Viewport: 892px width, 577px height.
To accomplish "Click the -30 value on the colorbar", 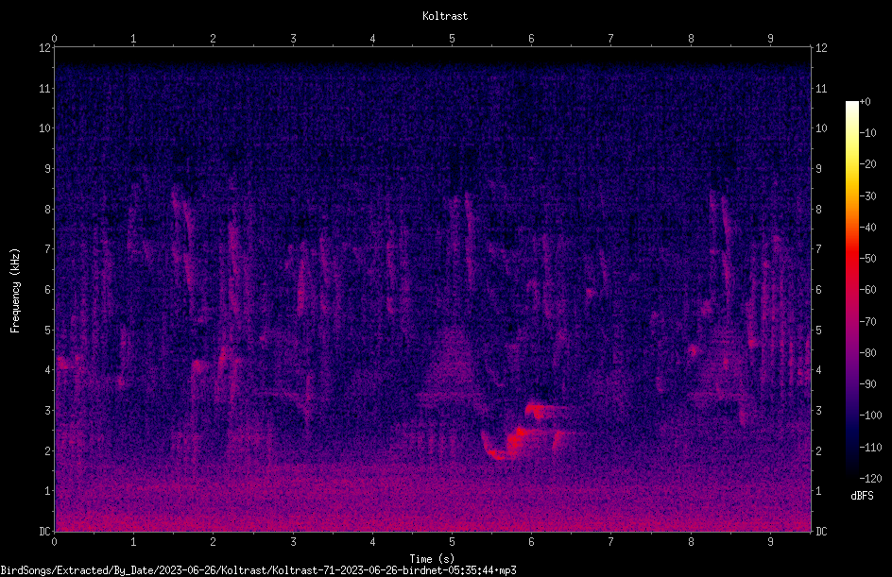I will [x=867, y=196].
